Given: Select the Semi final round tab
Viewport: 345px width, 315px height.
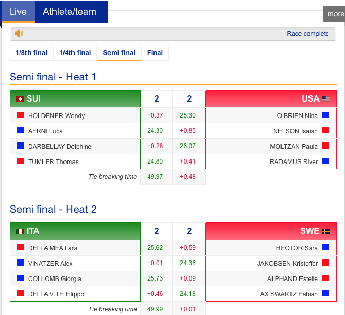Looking at the screenshot, I should (x=119, y=53).
